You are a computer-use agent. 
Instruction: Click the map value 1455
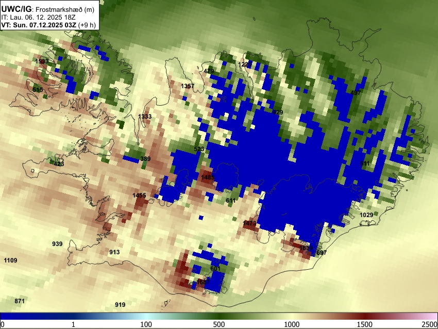pyautogui.click(x=139, y=195)
